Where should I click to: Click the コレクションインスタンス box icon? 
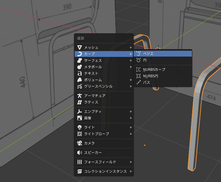[x=80, y=171]
